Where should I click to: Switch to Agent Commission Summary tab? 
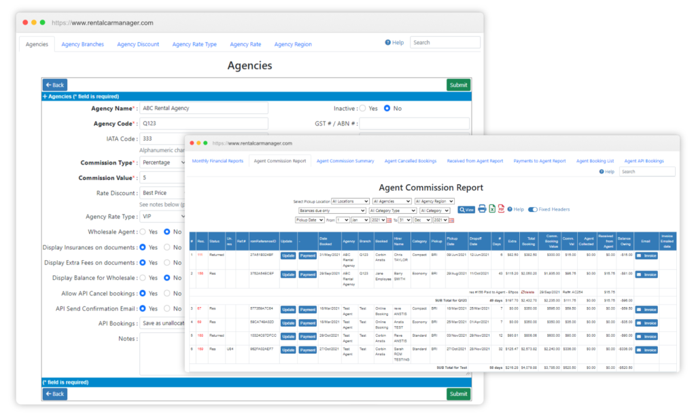click(345, 161)
